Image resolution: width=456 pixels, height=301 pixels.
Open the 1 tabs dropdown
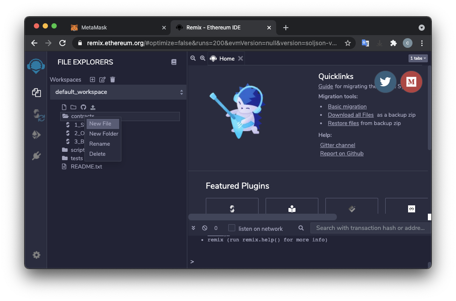(x=418, y=58)
